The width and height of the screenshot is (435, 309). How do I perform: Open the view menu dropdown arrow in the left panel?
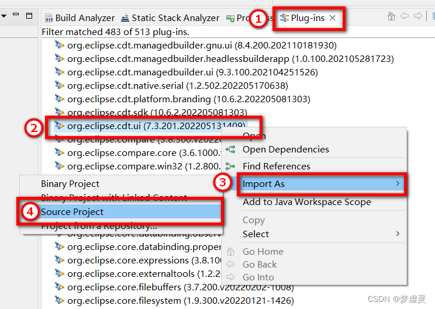click(4, 16)
